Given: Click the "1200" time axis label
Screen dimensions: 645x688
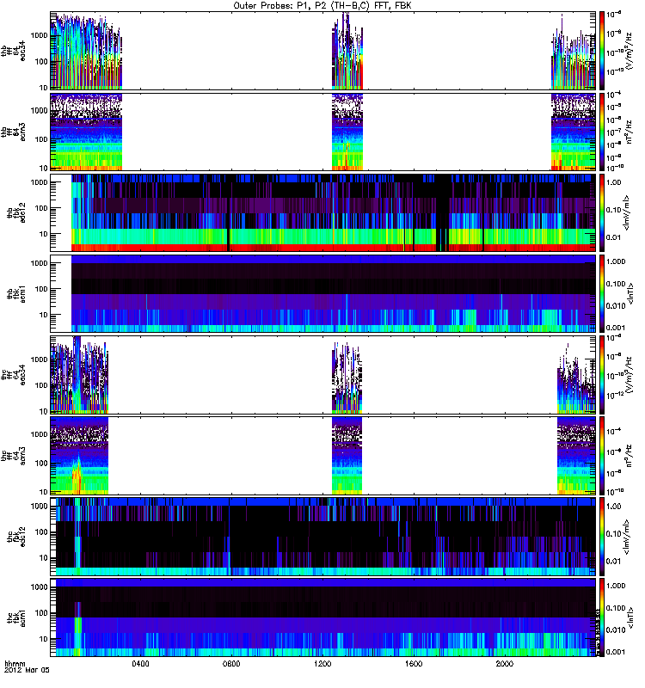Looking at the screenshot, I should (x=322, y=664).
